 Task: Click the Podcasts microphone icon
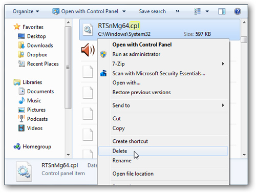[x=22, y=119]
